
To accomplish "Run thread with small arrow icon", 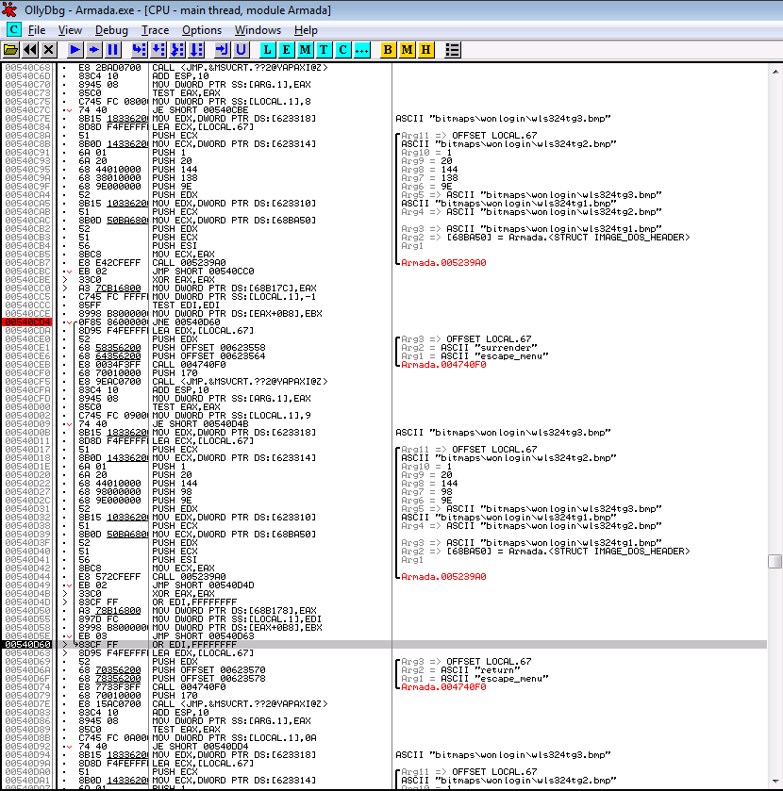I will 94,49.
